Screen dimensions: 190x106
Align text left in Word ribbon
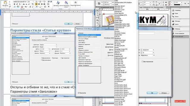[36, 4]
